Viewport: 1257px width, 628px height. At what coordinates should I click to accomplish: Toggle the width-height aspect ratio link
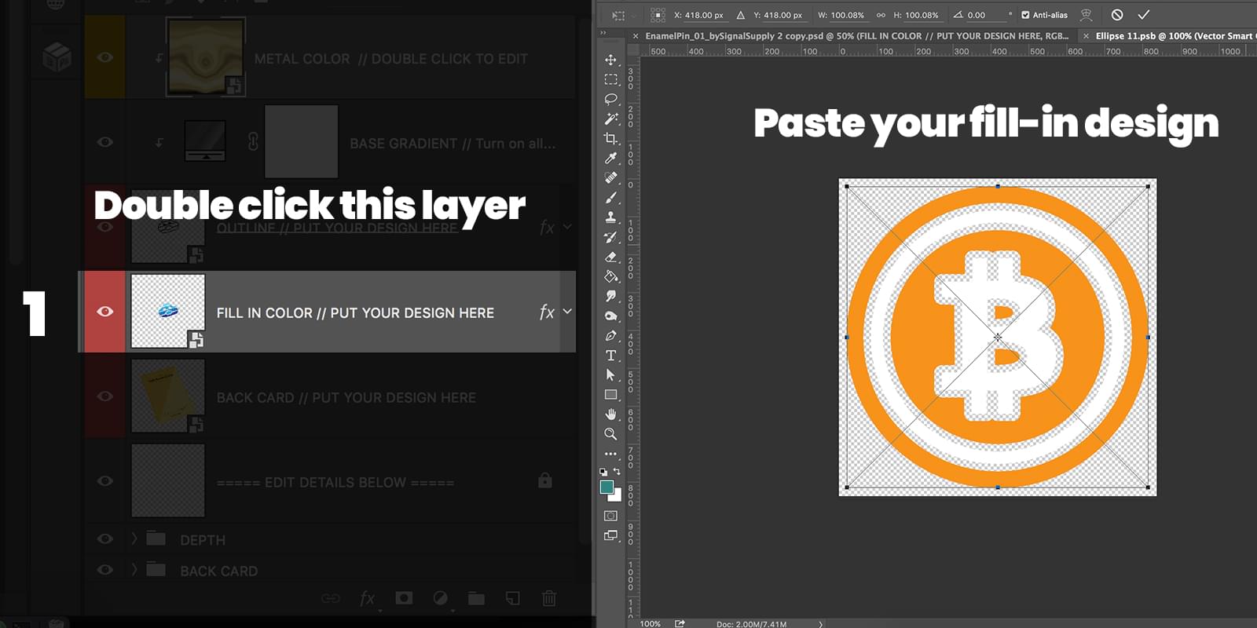881,15
